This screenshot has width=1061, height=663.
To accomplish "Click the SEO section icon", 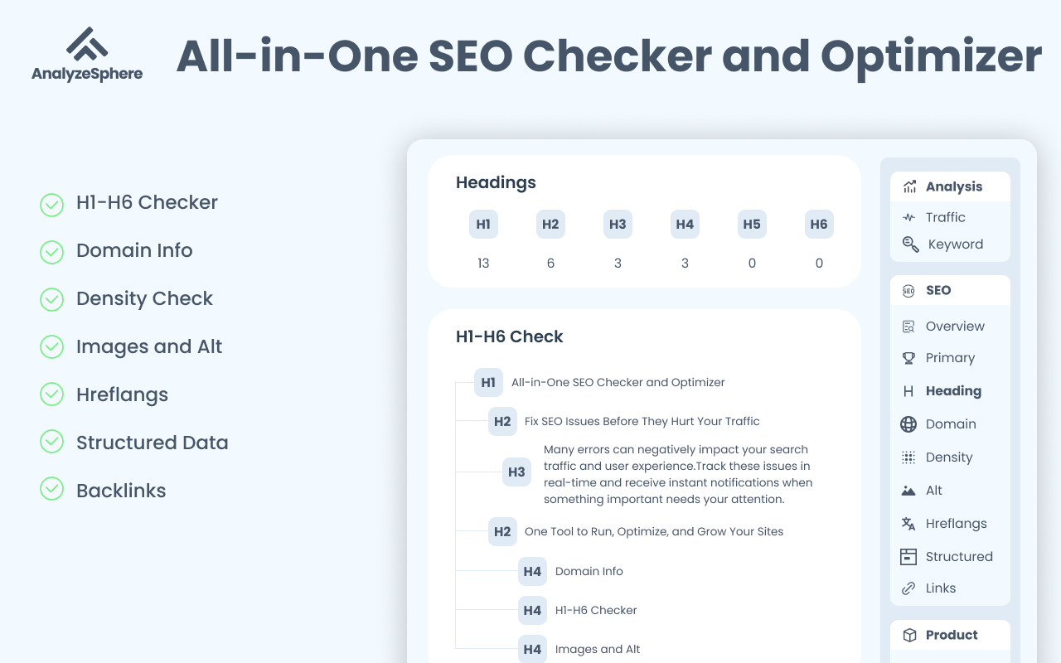I will pyautogui.click(x=909, y=290).
